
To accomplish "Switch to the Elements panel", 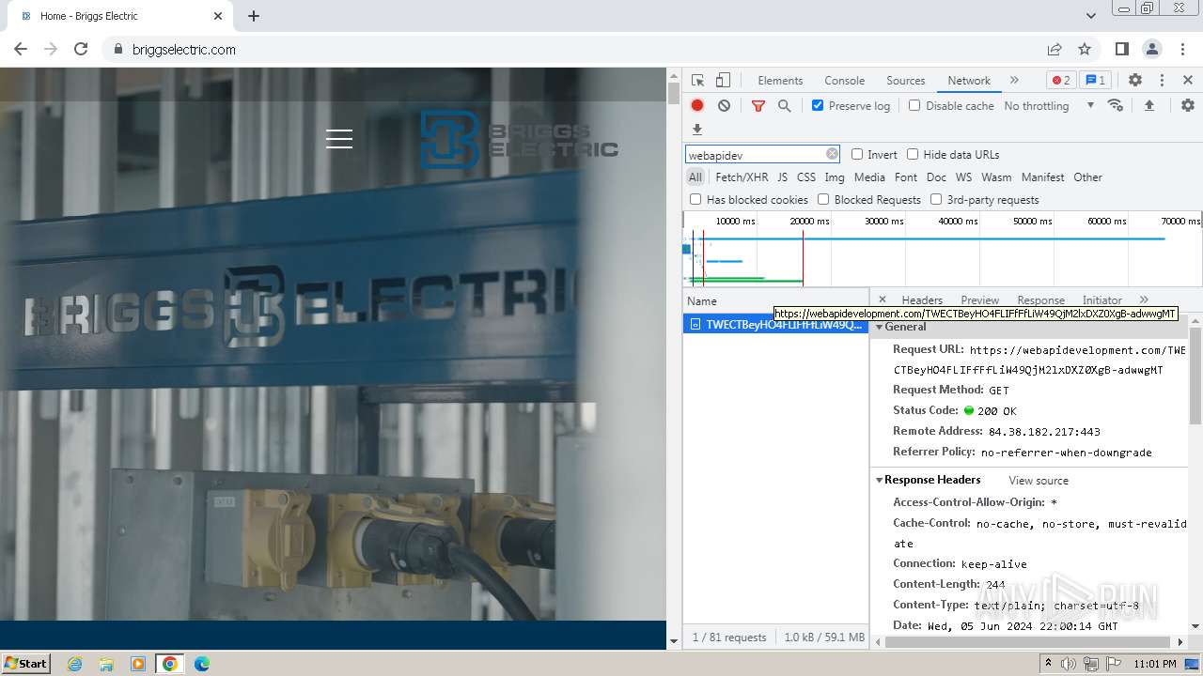I will [x=780, y=80].
